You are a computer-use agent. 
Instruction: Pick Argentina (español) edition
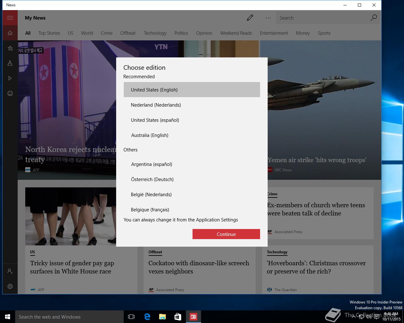(192, 164)
